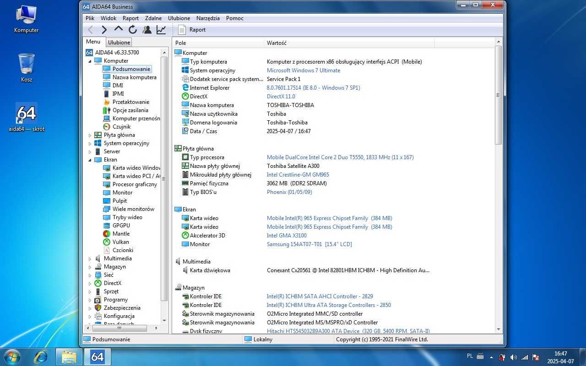586x366 pixels.
Task: Click the Pole column header
Action: pos(218,43)
